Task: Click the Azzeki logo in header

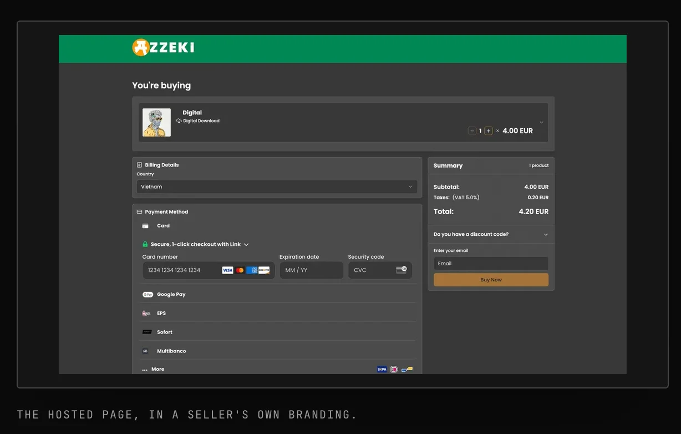Action: [x=163, y=48]
